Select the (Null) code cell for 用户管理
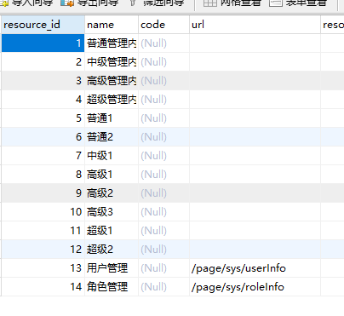This screenshot has height=316, width=344. pyautogui.click(x=164, y=268)
